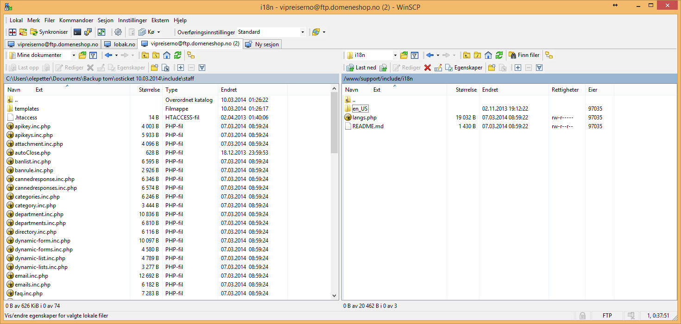Go to local root directory icon
The width and height of the screenshot is (681, 324).
click(x=156, y=55)
